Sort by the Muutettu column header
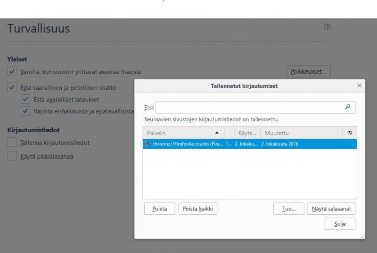The width and height of the screenshot is (377, 253). (x=302, y=133)
